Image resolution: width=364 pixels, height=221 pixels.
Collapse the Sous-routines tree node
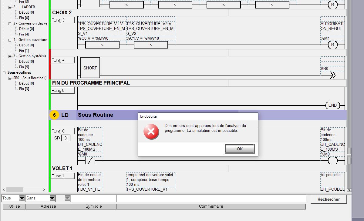pos(4,73)
